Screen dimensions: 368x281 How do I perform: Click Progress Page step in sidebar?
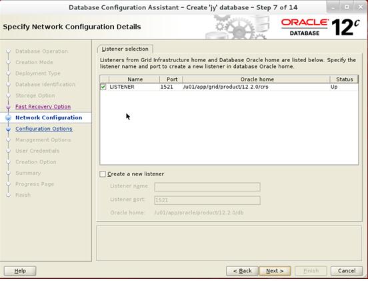coord(35,184)
